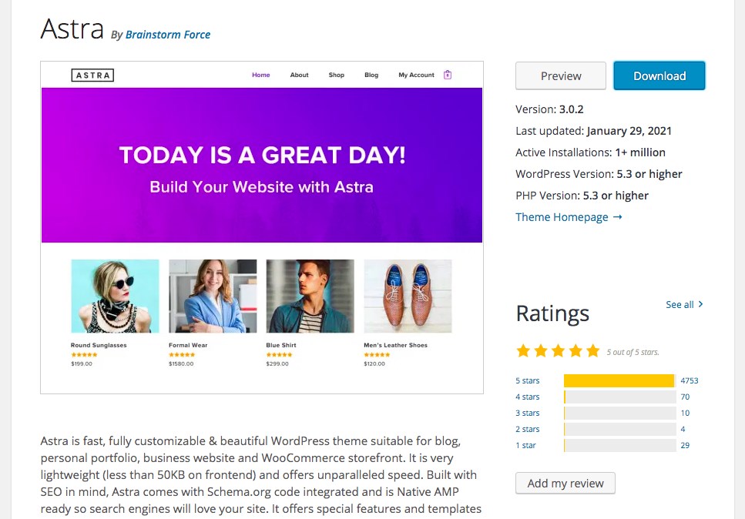
Task: Click the 4 count for 2 stars
Action: click(683, 429)
